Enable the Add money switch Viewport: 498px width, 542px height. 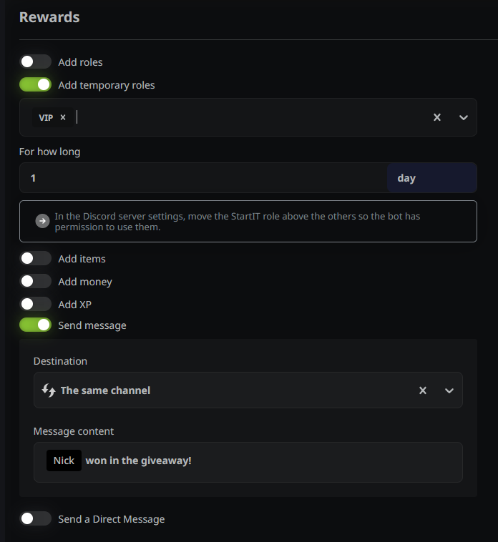[x=36, y=282]
